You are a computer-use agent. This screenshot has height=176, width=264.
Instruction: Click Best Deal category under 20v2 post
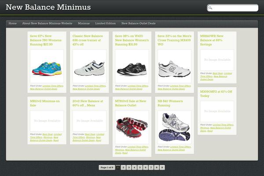(x=90, y=134)
